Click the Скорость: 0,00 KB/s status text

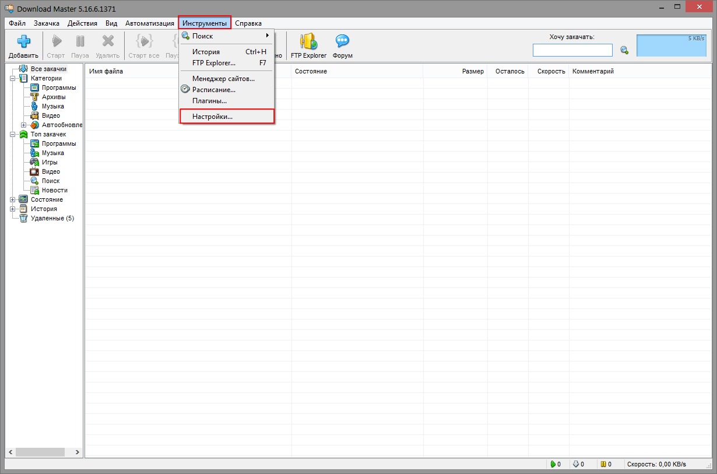(x=656, y=464)
